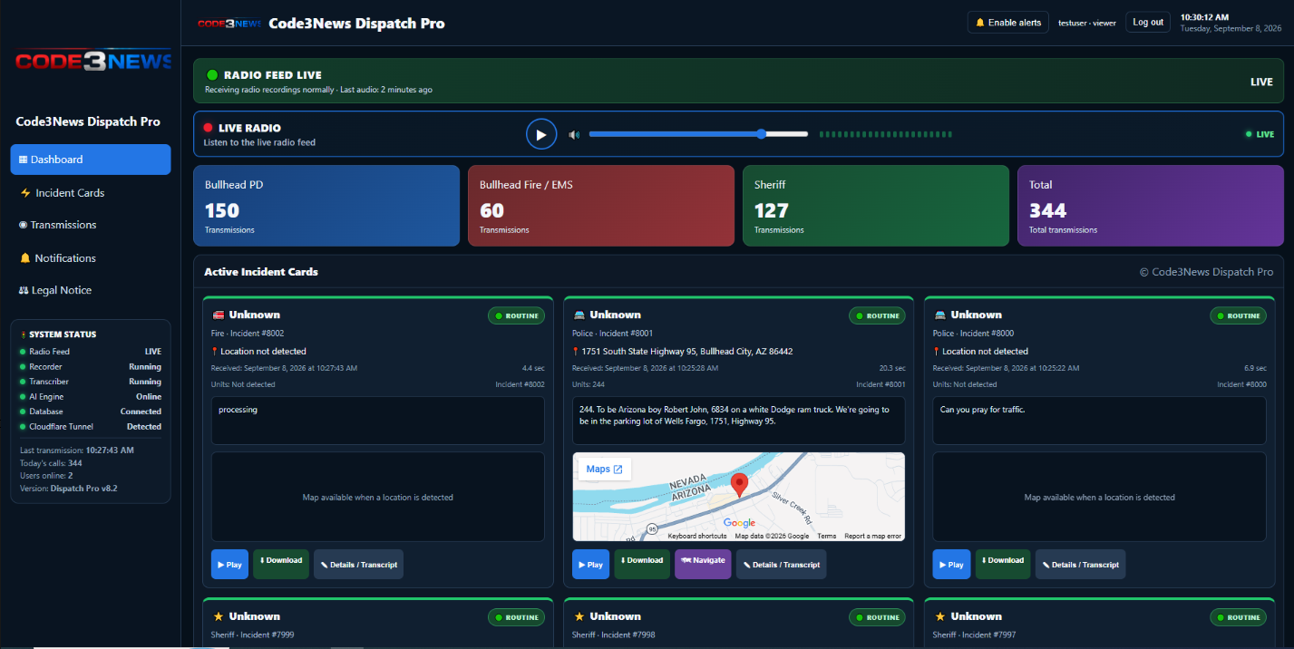The image size is (1294, 649).
Task: Click the police car icon on Incident #8000
Action: point(939,315)
